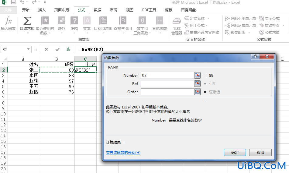The height and width of the screenshot is (173, 289).
Task: Open the Text (文本) functions icon
Action: pyautogui.click(x=87, y=21)
